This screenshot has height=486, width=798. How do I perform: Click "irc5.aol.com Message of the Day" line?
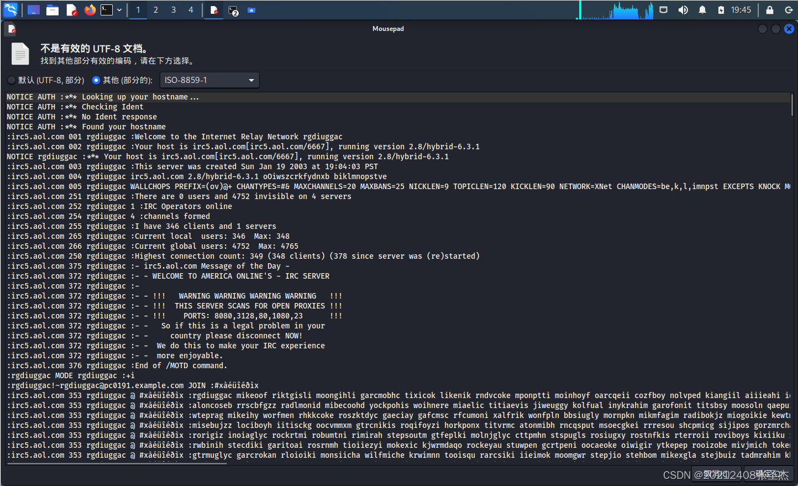click(148, 266)
